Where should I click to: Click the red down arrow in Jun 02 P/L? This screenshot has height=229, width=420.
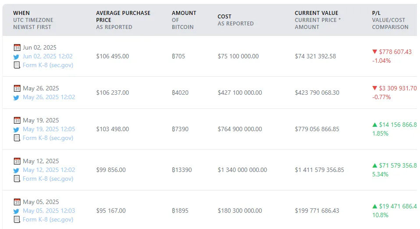tap(374, 52)
